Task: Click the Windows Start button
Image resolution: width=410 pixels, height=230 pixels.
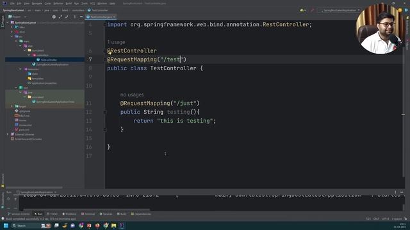Action: [6, 226]
